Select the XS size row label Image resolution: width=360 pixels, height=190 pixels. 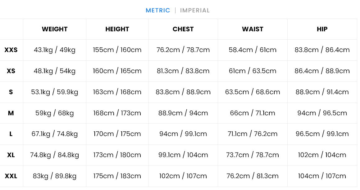11,71
